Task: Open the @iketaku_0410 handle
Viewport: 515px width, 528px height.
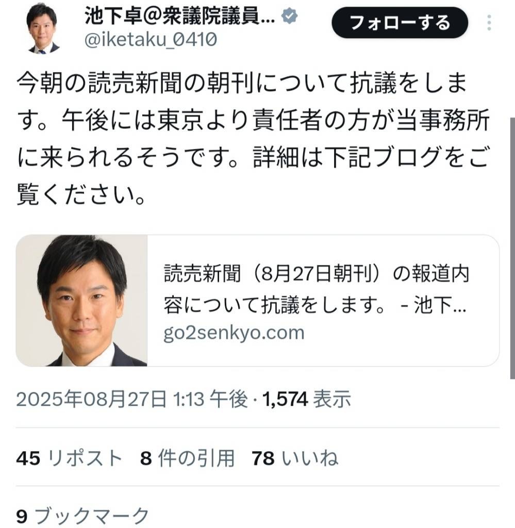Action: pos(151,39)
